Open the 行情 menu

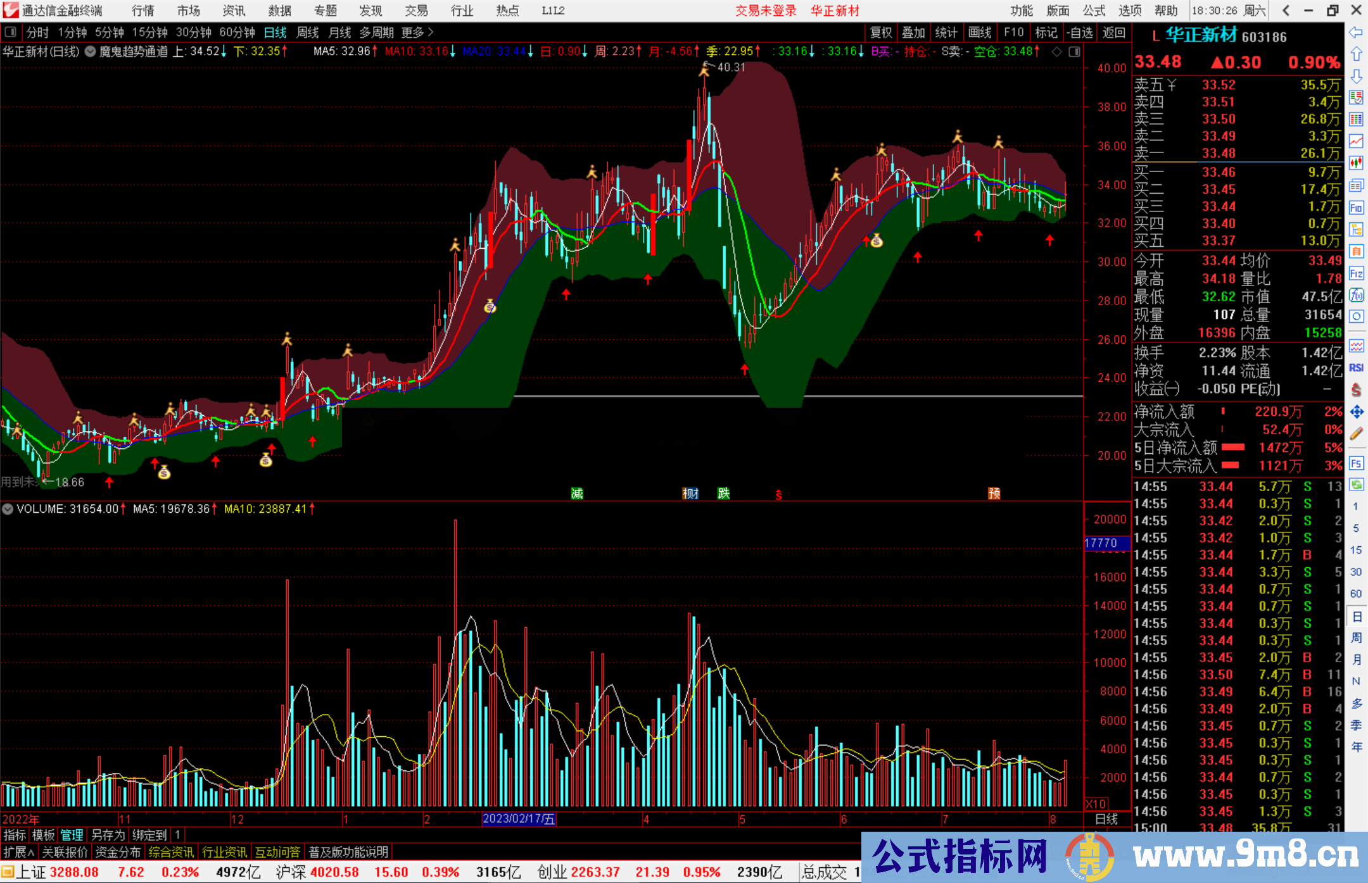coord(142,11)
